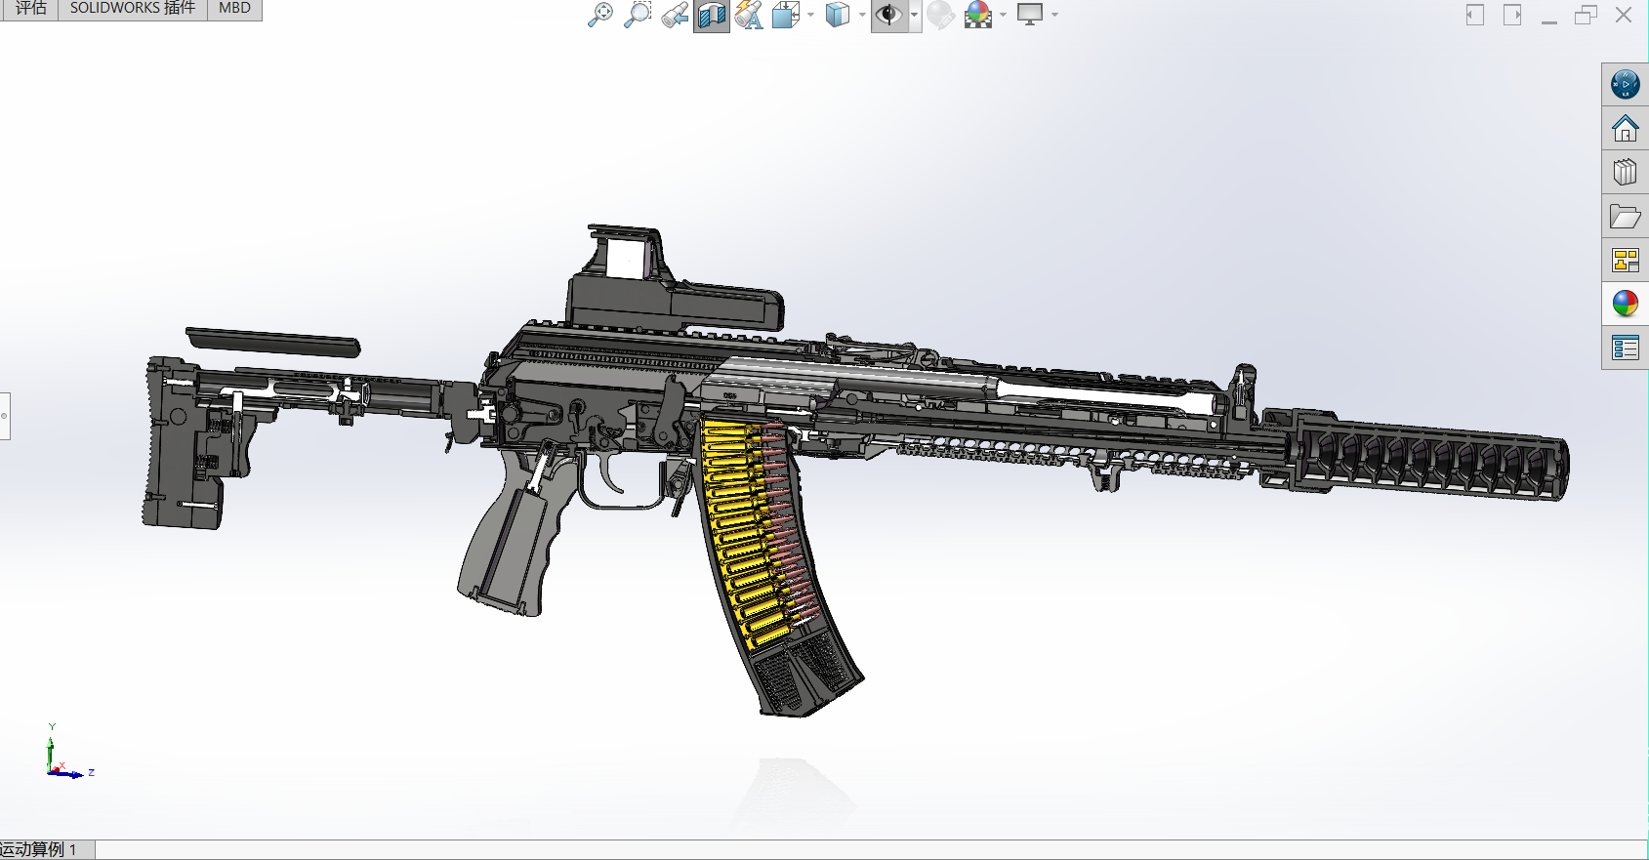The height and width of the screenshot is (860, 1649).
Task: Toggle the Section View tool
Action: [x=712, y=16]
